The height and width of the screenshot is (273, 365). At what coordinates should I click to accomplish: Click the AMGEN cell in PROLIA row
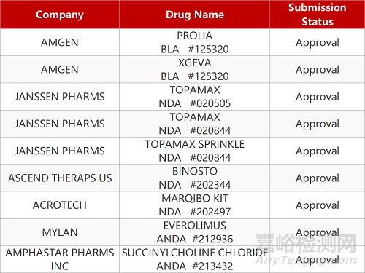pos(60,42)
